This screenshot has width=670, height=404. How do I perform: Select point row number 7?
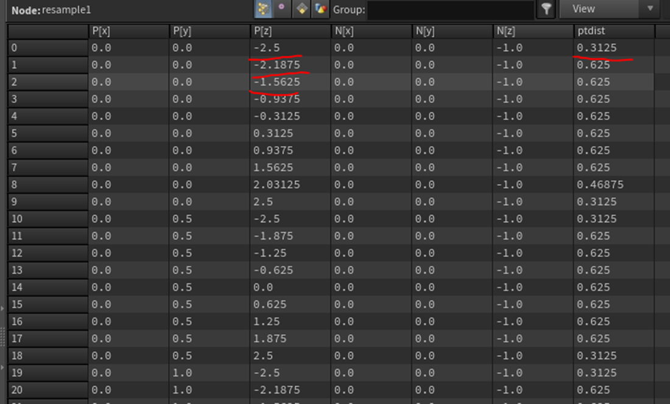coord(48,167)
